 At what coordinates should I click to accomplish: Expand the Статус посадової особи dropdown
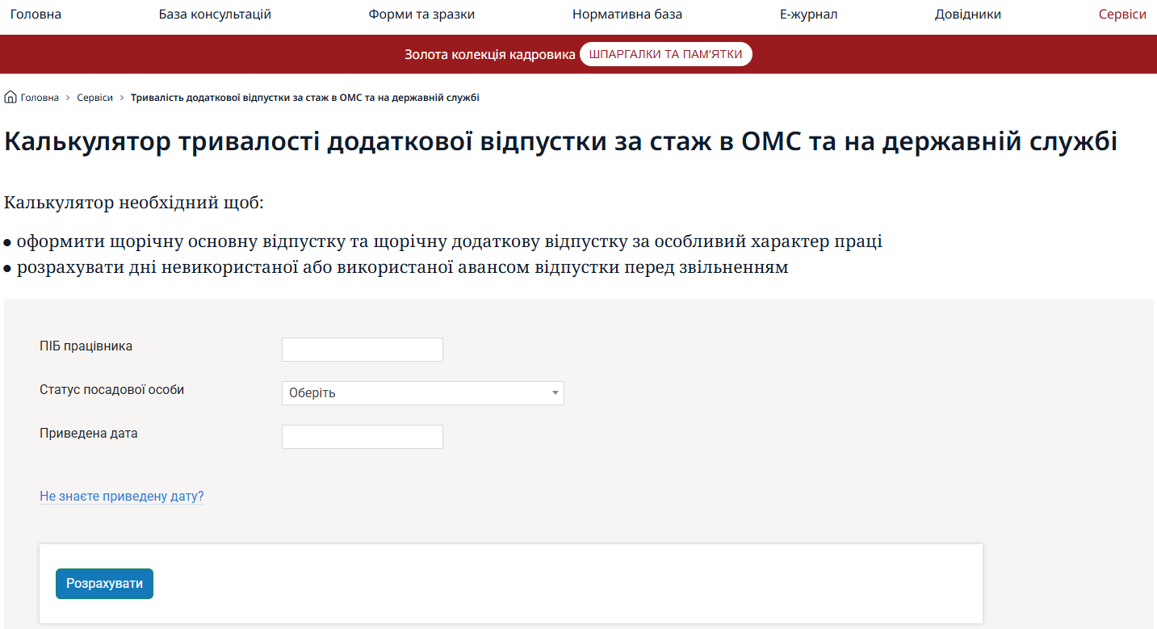[x=422, y=393]
